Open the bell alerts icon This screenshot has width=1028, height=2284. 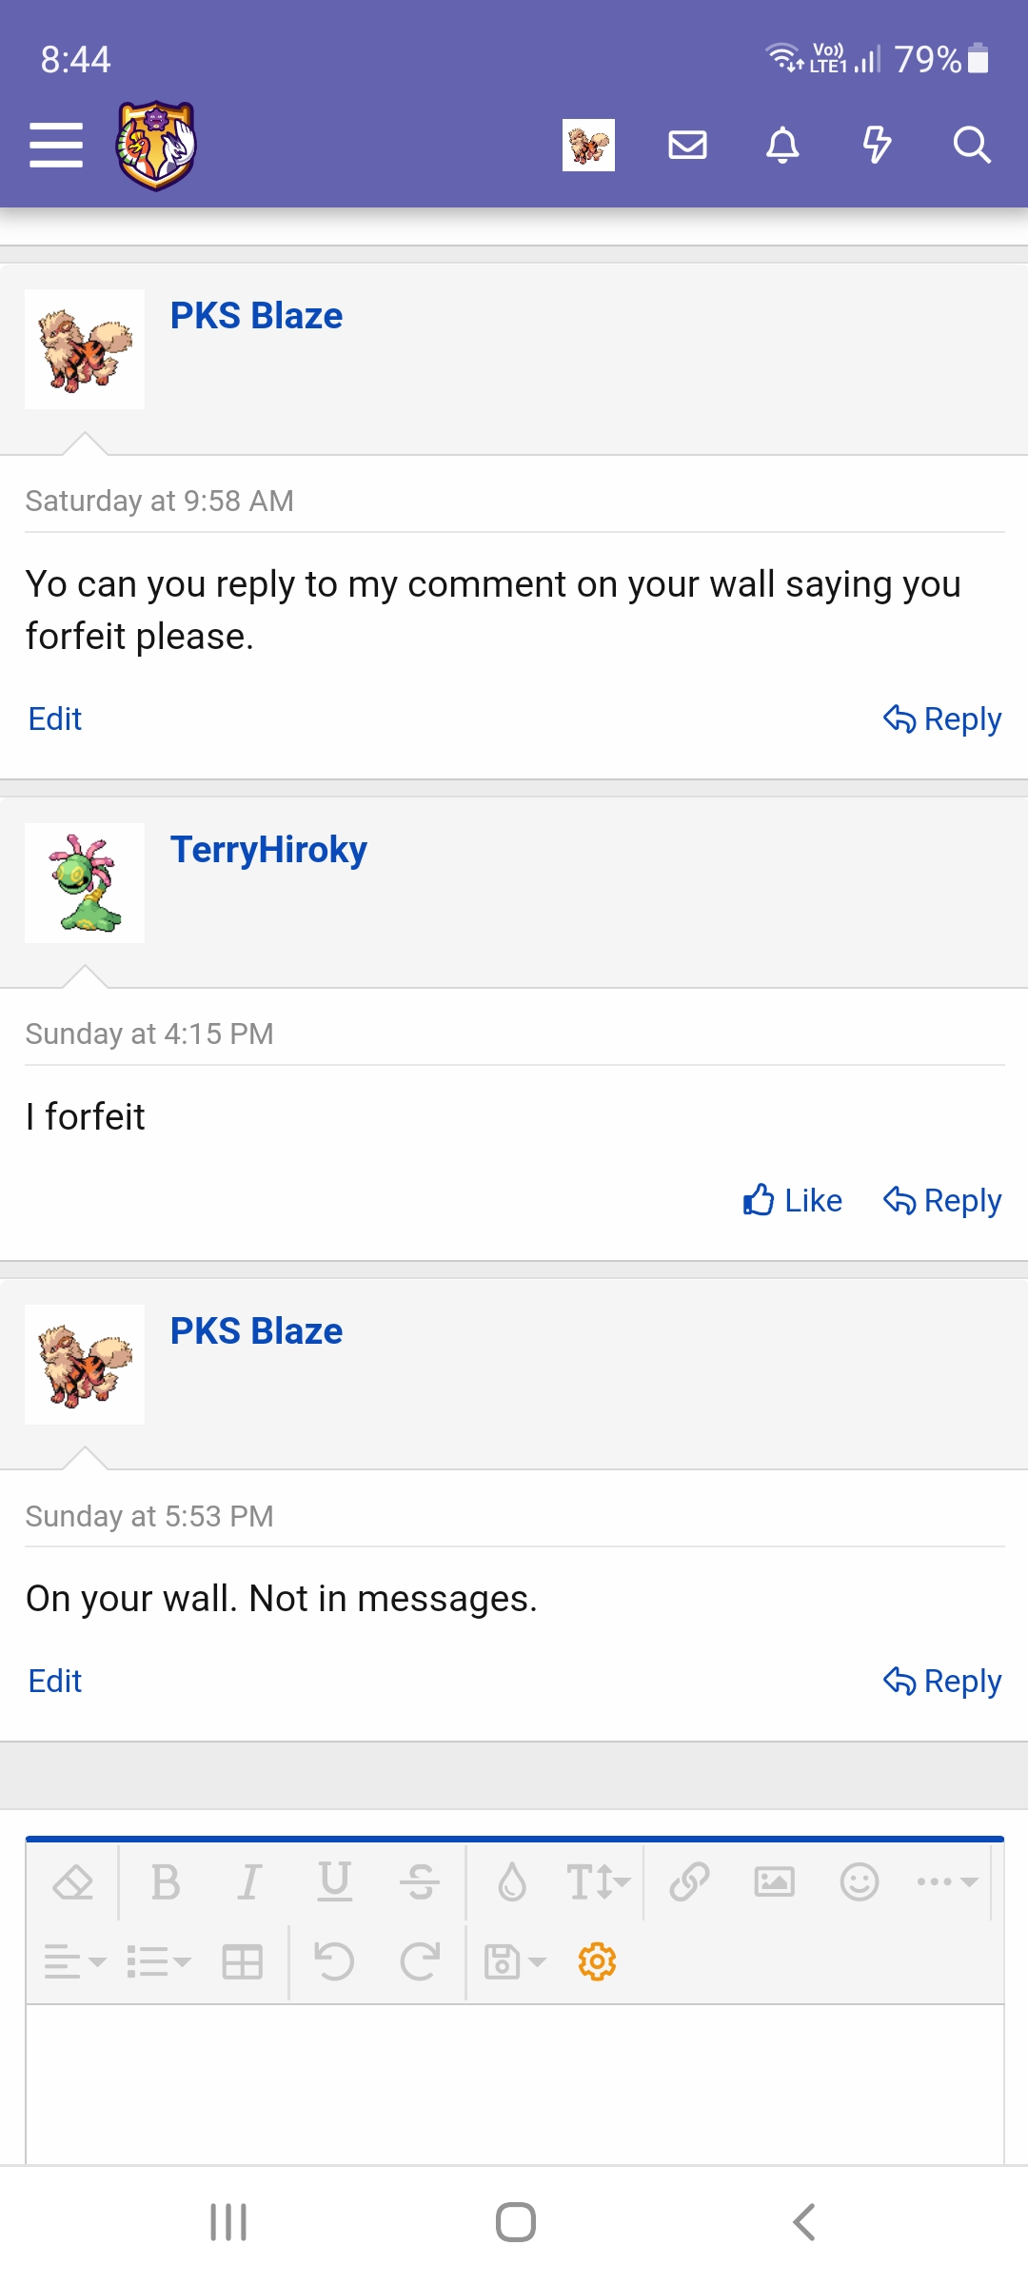pos(782,145)
